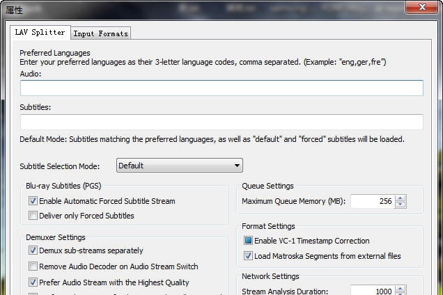
Task: Enable Deliver only Forced Subtitles
Action: (x=33, y=216)
